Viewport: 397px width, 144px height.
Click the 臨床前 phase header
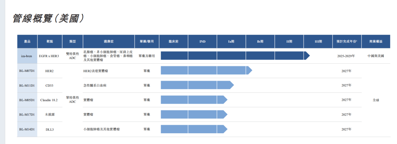tap(173, 42)
